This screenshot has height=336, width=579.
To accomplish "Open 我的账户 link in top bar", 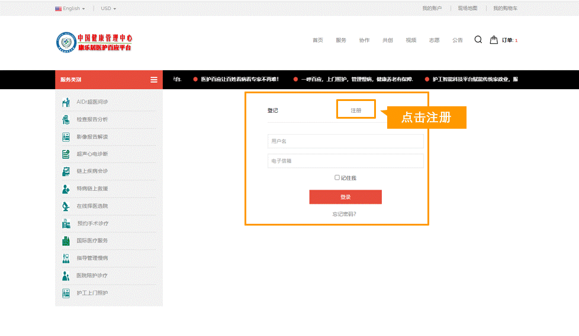I will 432,9.
